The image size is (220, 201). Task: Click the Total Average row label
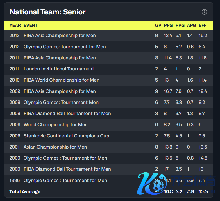(x=25, y=192)
